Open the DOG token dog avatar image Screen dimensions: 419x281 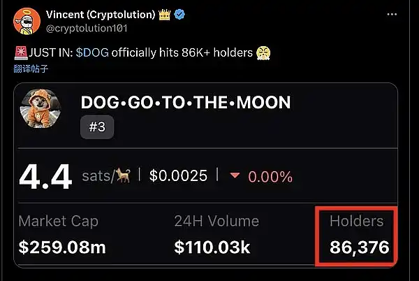point(46,110)
